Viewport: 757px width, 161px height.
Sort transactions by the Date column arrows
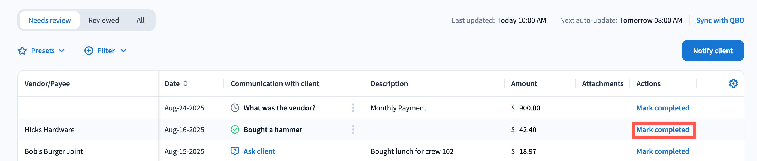pyautogui.click(x=185, y=83)
